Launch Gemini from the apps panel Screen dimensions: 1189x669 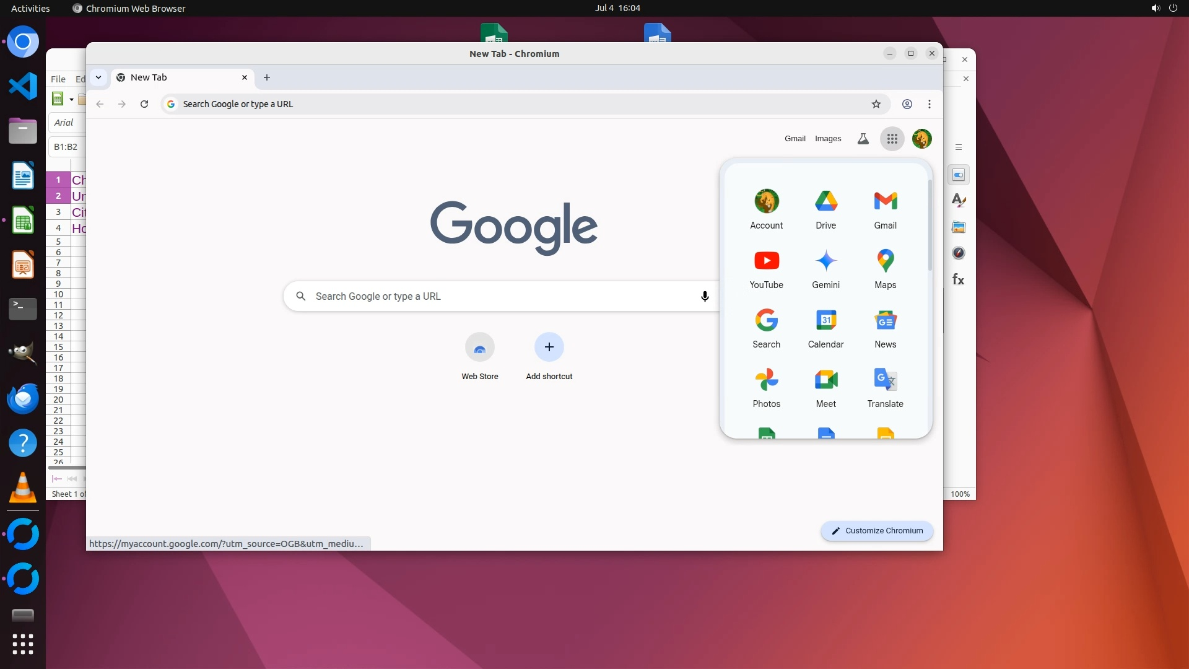(x=825, y=268)
